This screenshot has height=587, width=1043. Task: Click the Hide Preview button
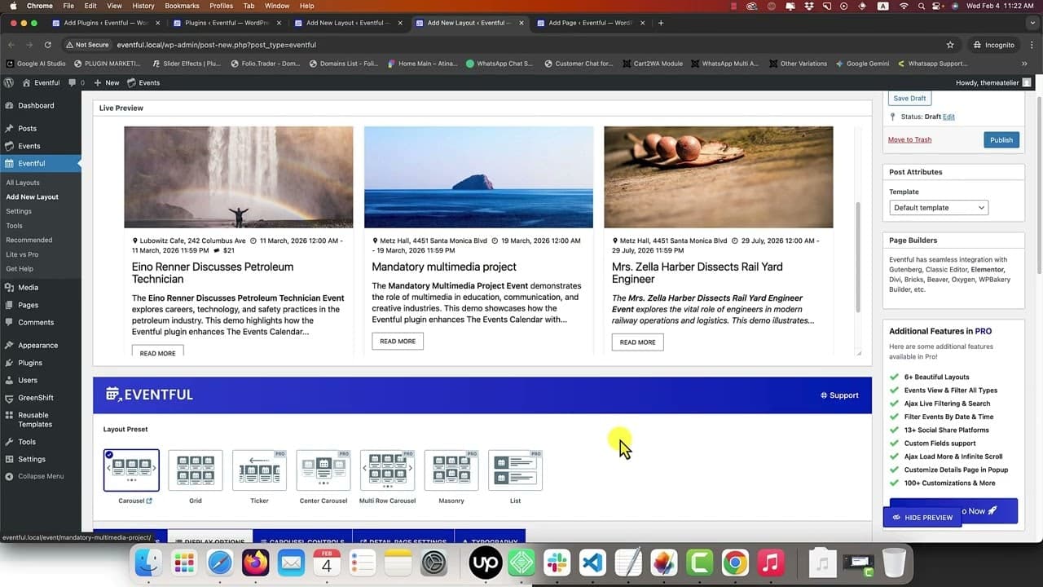(x=922, y=518)
